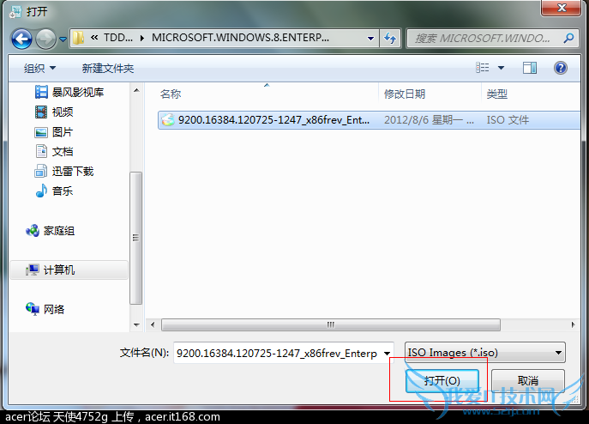Screen dimensions: 589x424
Task: Click sidebar scrollbar up arrow
Action: coord(136,90)
